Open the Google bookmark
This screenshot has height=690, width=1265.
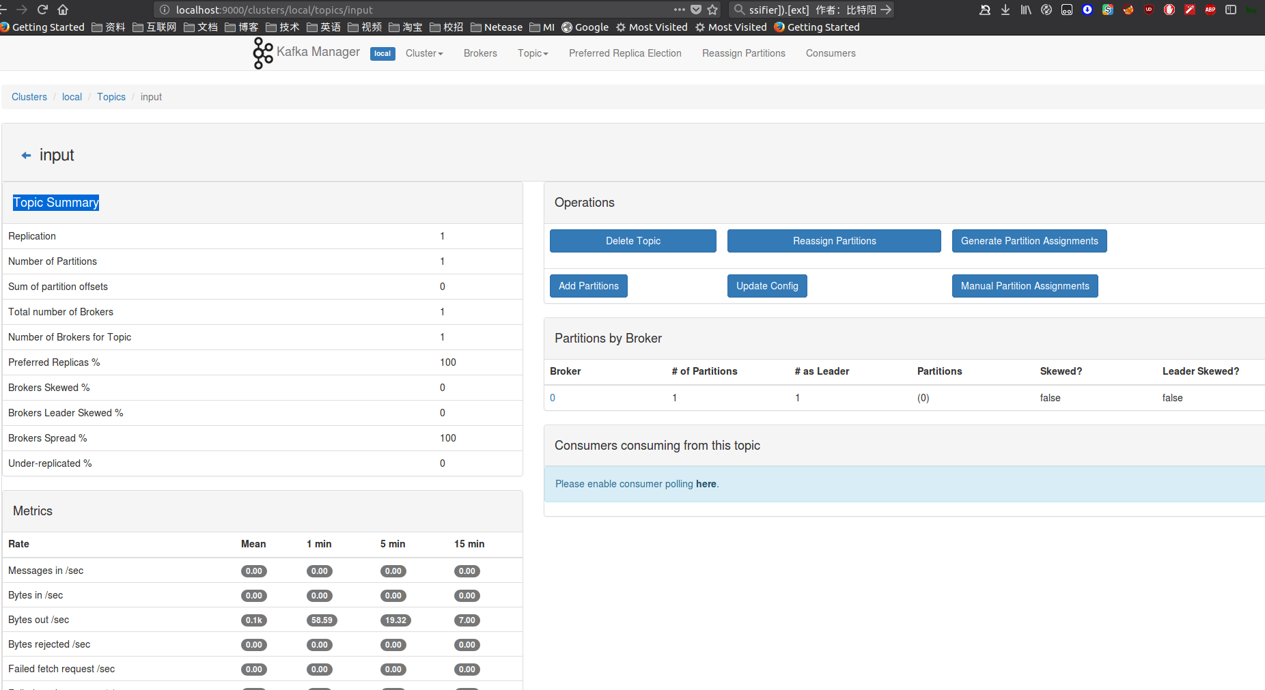click(585, 27)
